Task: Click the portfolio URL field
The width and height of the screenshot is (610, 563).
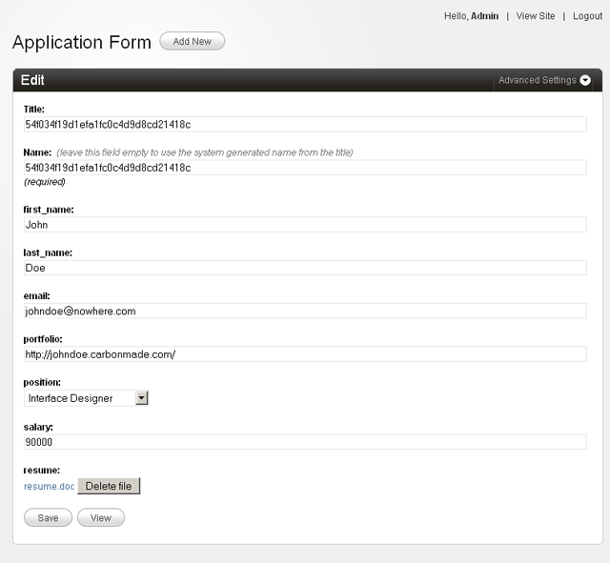Action: pyautogui.click(x=305, y=354)
